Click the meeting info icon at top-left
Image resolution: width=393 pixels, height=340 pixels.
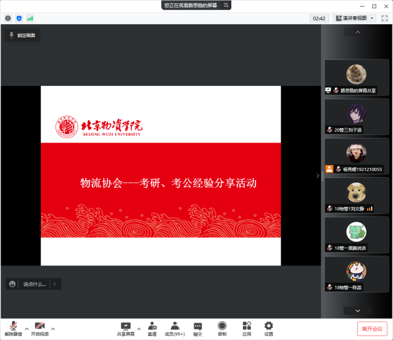[8, 19]
